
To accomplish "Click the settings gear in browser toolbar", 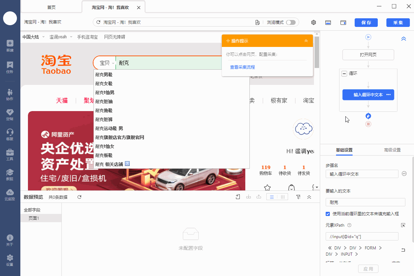I will [x=314, y=22].
